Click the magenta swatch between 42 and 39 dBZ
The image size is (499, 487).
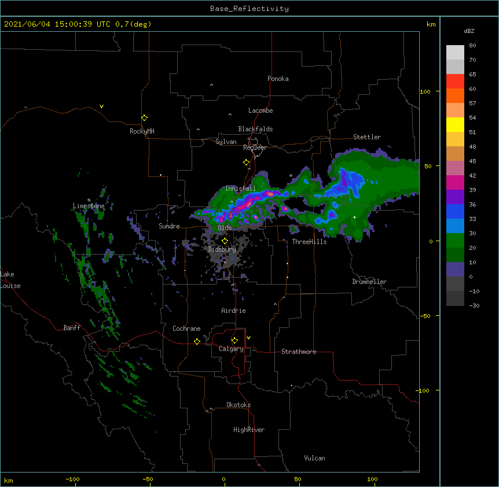coord(455,182)
